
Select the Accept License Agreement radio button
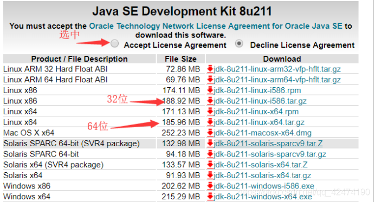click(x=114, y=43)
